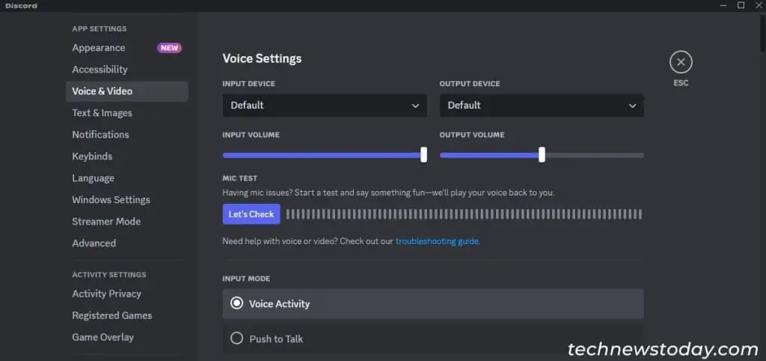Click the NEW badge beside Appearance

coord(169,48)
